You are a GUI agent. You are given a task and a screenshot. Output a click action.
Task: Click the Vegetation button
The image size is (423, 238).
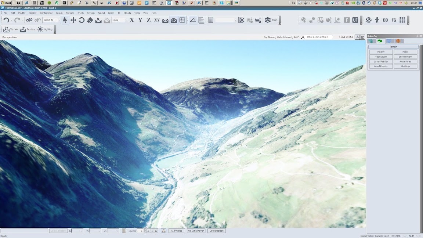point(381,57)
